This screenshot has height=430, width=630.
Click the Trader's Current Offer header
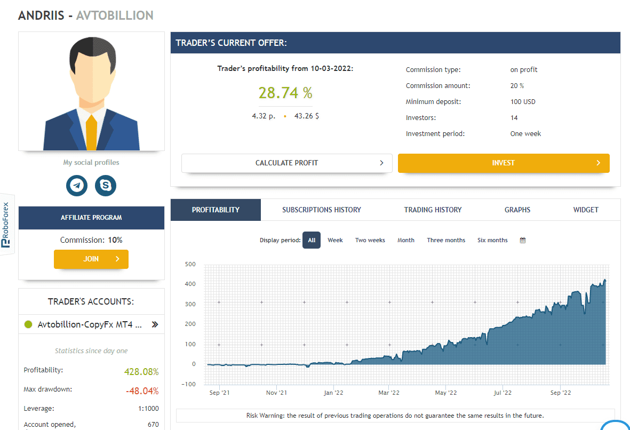click(x=395, y=43)
